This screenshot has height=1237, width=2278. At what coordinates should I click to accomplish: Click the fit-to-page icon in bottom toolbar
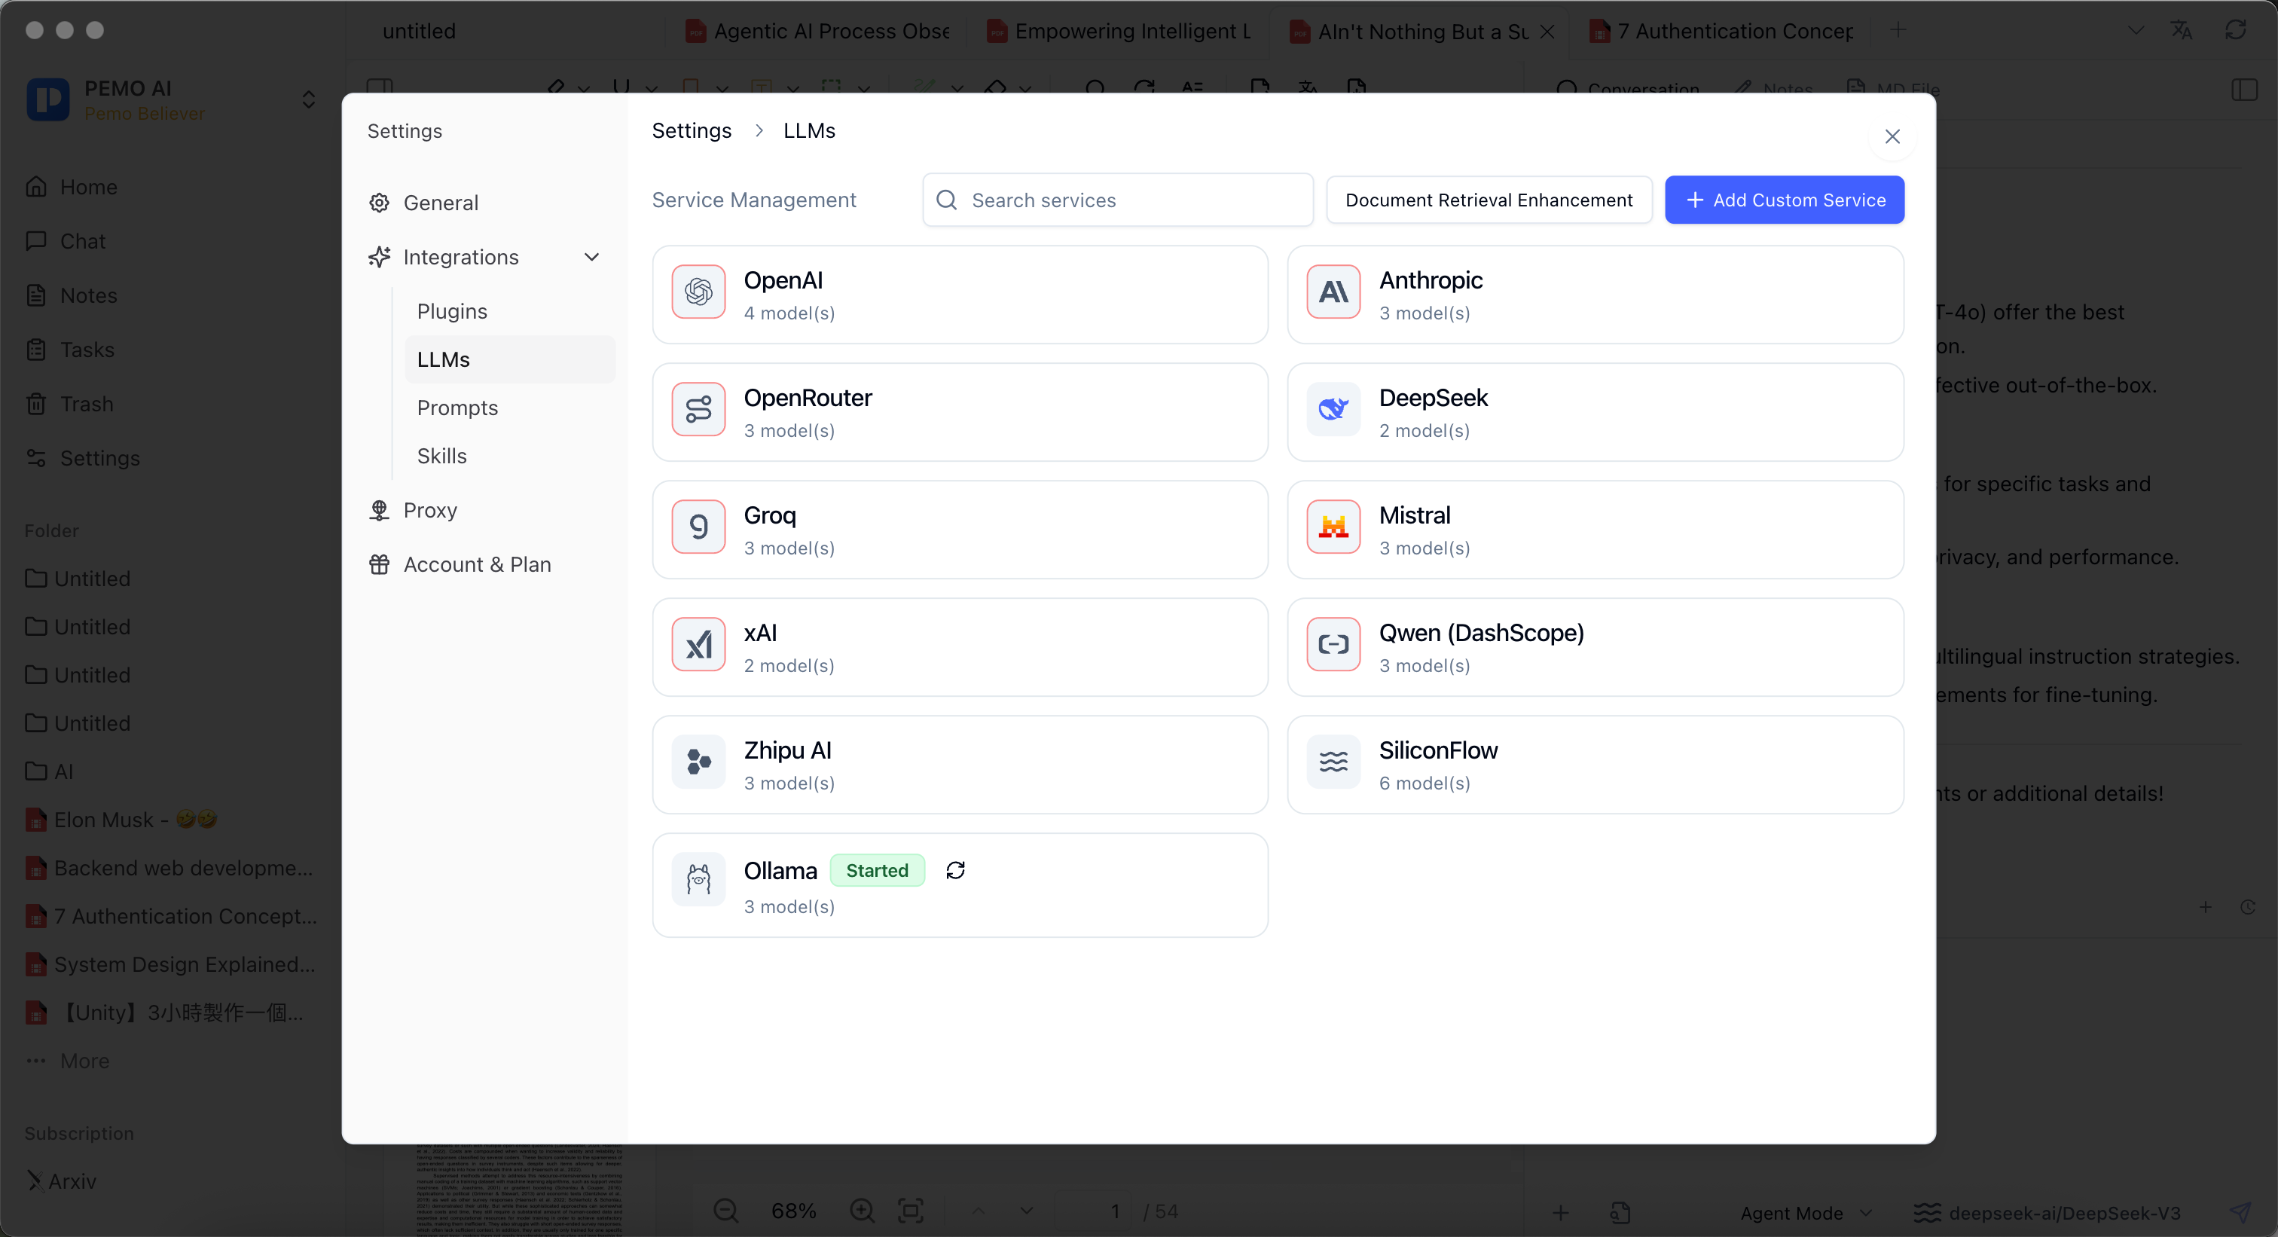(911, 1211)
